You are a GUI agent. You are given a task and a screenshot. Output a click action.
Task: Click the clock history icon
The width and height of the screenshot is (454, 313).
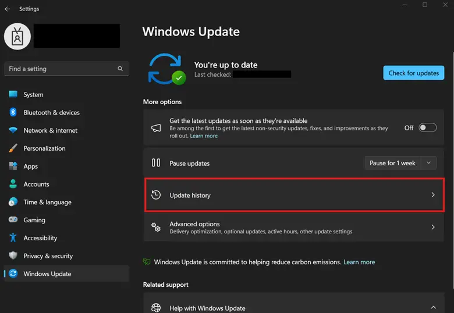point(156,195)
